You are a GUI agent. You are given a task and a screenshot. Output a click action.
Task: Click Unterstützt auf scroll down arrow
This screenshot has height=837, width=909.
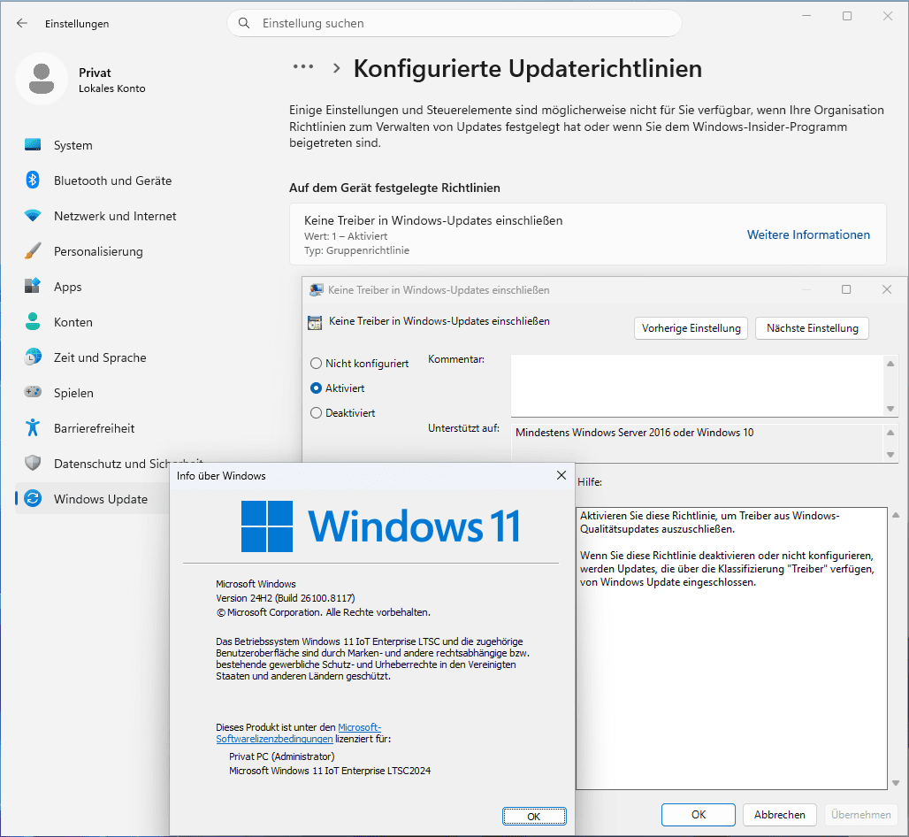(x=890, y=455)
